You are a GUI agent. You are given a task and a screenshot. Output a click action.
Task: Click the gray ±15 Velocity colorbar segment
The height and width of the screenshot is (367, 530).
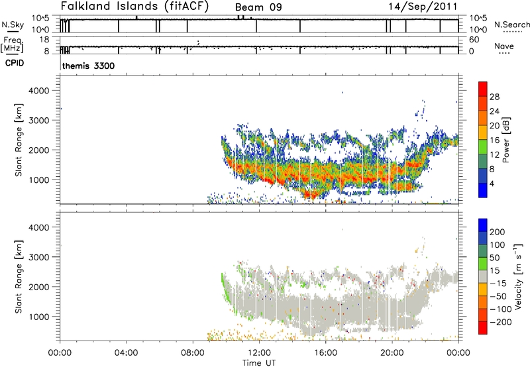pos(483,277)
